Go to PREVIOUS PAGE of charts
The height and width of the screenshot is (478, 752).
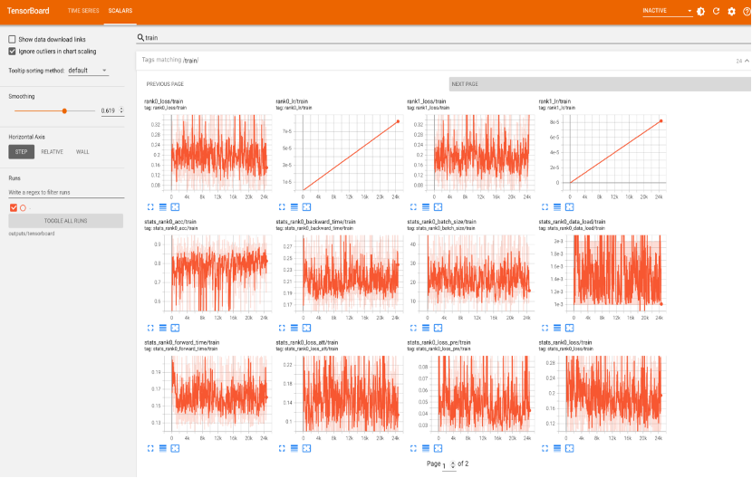pos(165,84)
